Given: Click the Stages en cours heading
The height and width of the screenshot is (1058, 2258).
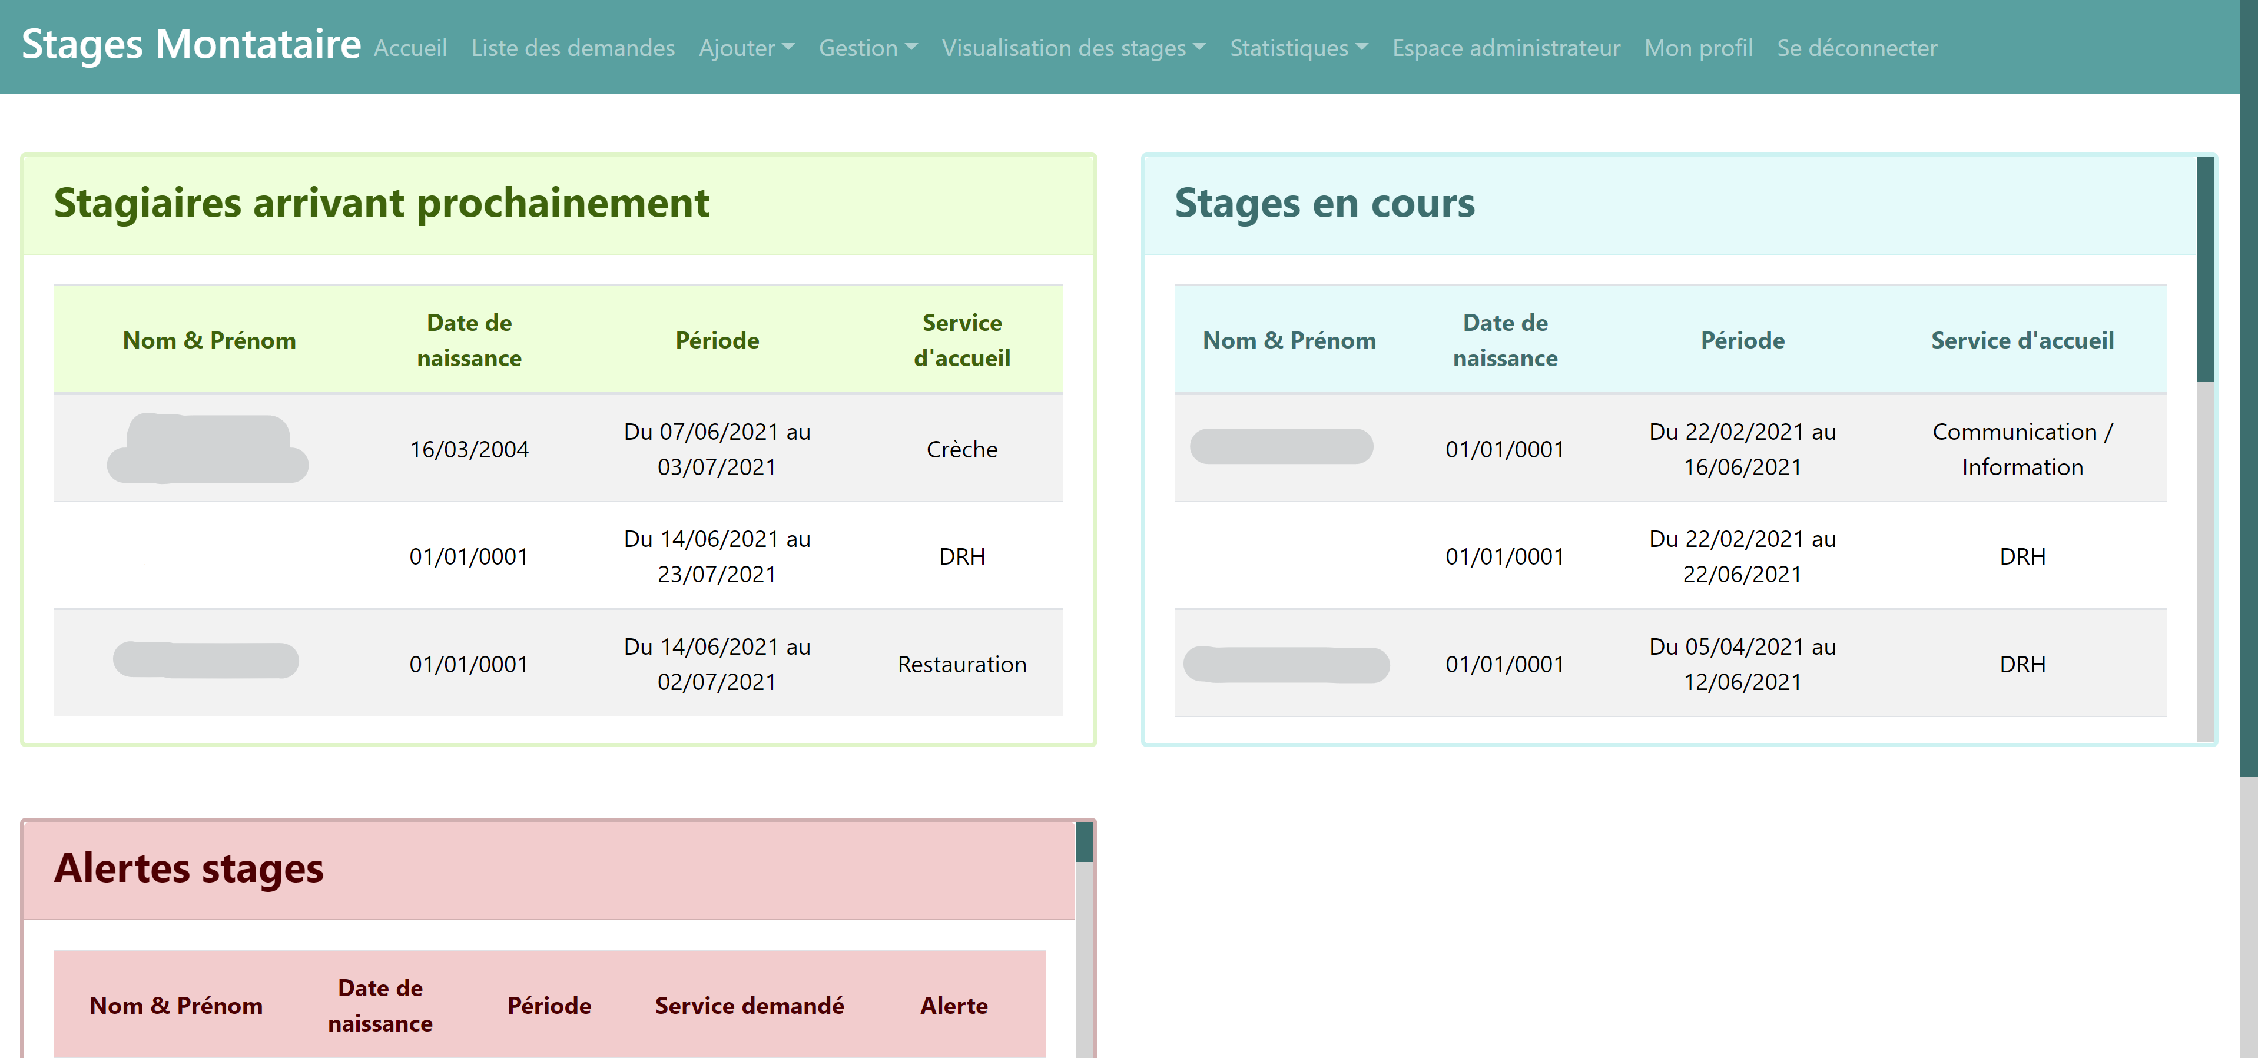Looking at the screenshot, I should pyautogui.click(x=1324, y=203).
